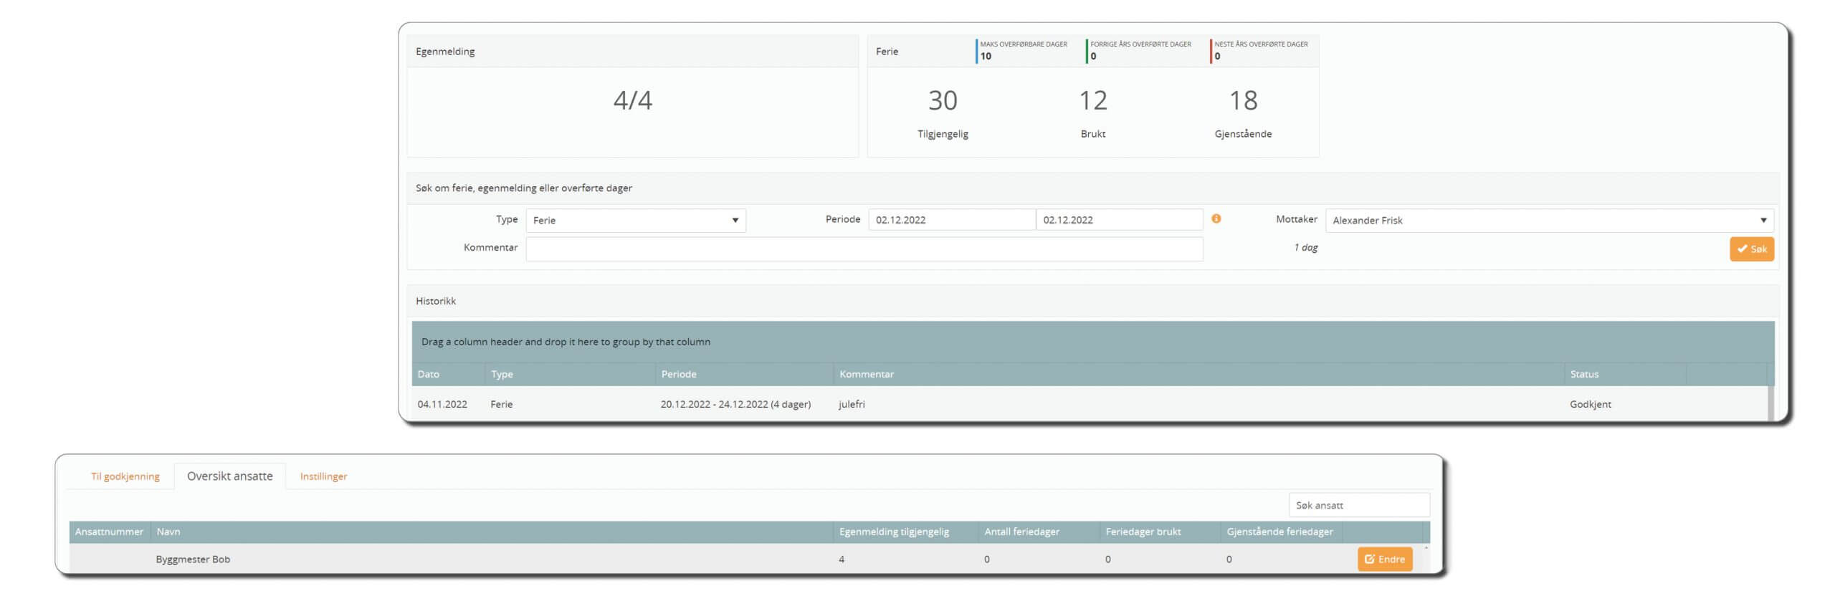Open the Instillinger tab
Screen dimensions: 1835x611
[x=323, y=476]
